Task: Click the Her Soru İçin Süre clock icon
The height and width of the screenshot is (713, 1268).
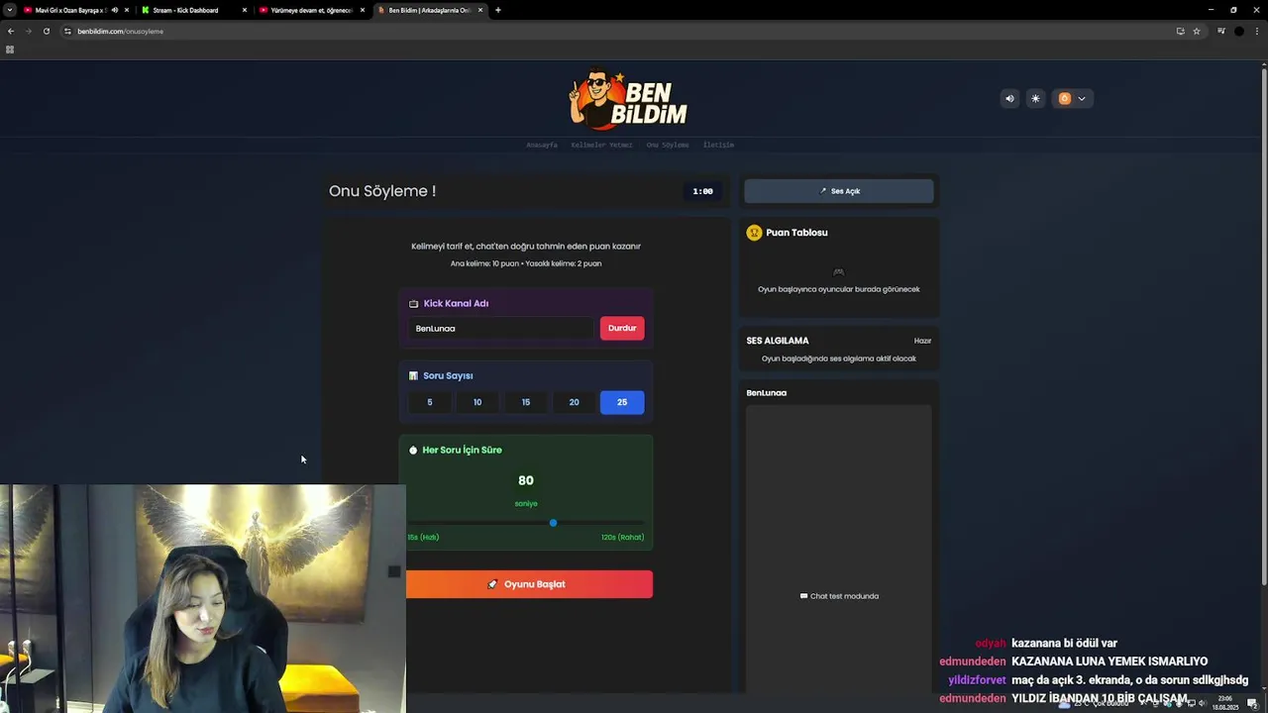Action: (x=413, y=451)
